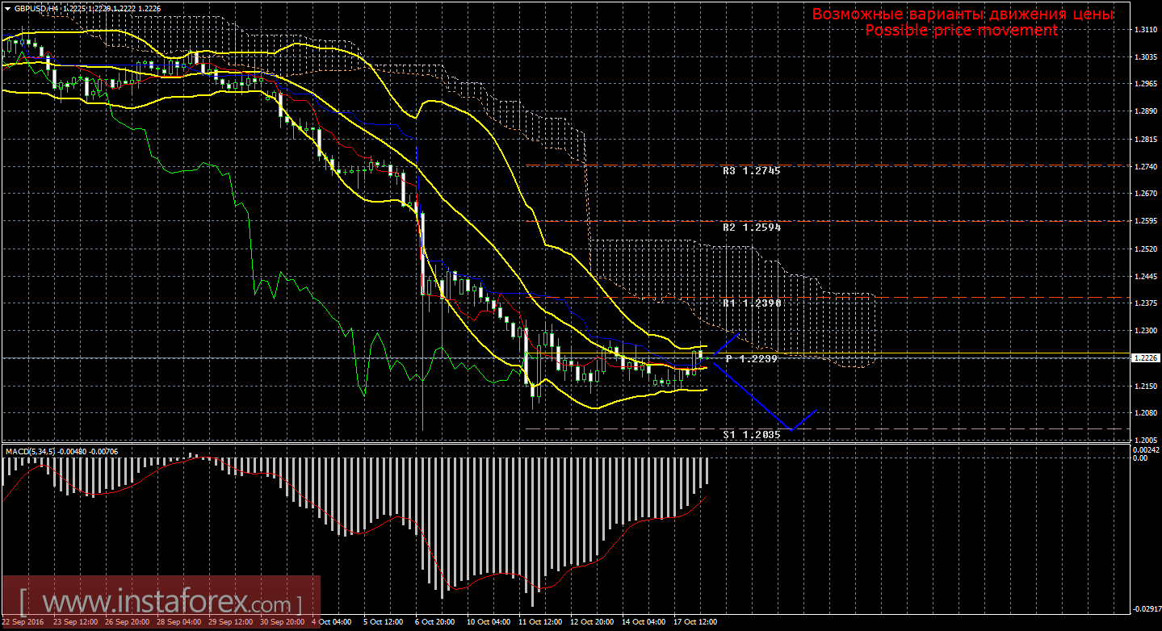
Task: Select the R3 1.2745 resistance label
Action: coord(751,171)
